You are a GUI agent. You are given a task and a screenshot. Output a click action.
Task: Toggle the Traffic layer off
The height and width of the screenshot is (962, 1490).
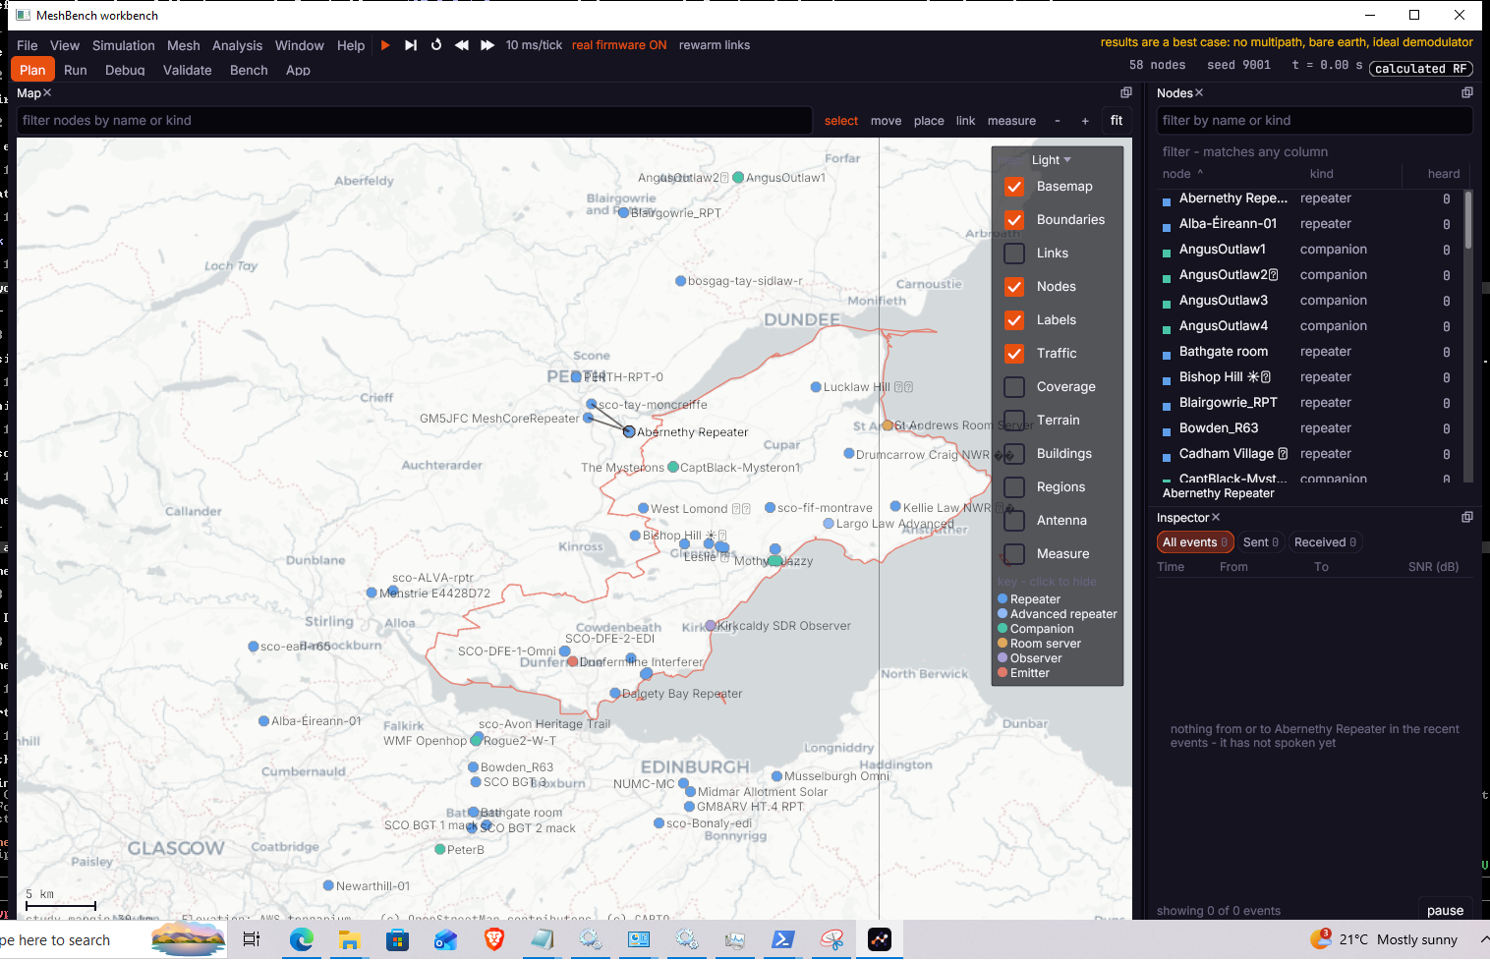tap(1014, 354)
